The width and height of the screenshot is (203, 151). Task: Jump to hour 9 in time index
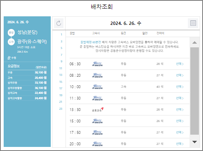click(61, 62)
